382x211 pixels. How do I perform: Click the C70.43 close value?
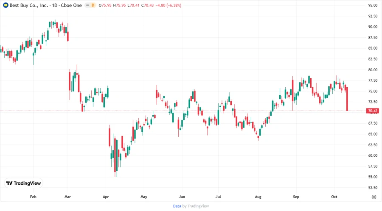[147, 6]
